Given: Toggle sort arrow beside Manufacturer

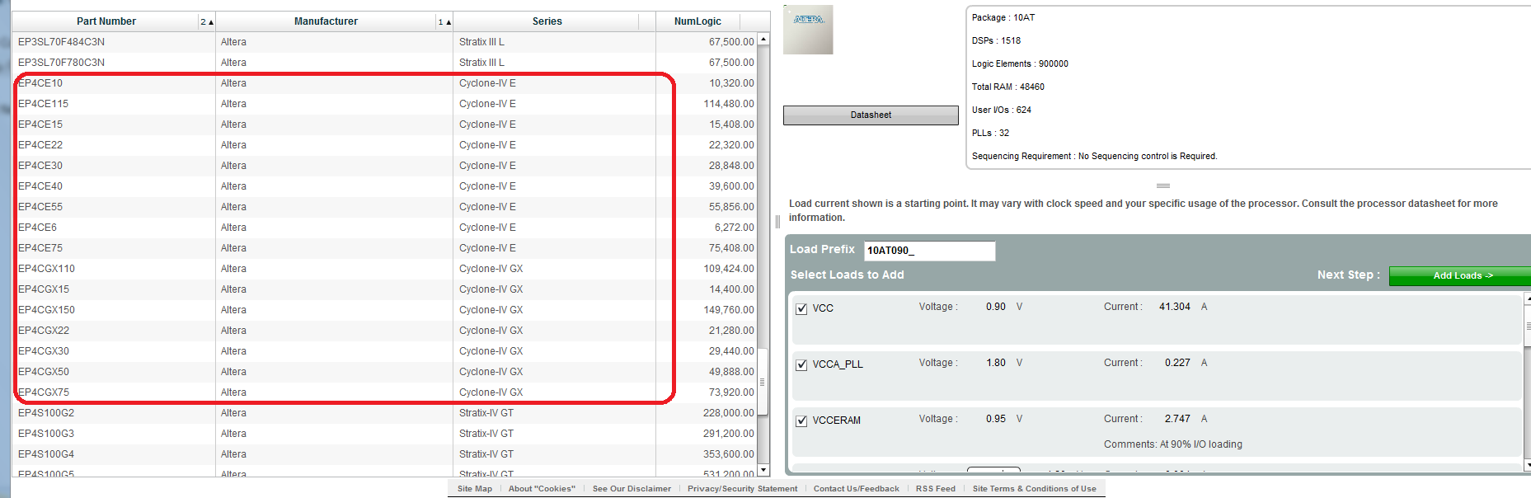Looking at the screenshot, I should (x=444, y=22).
